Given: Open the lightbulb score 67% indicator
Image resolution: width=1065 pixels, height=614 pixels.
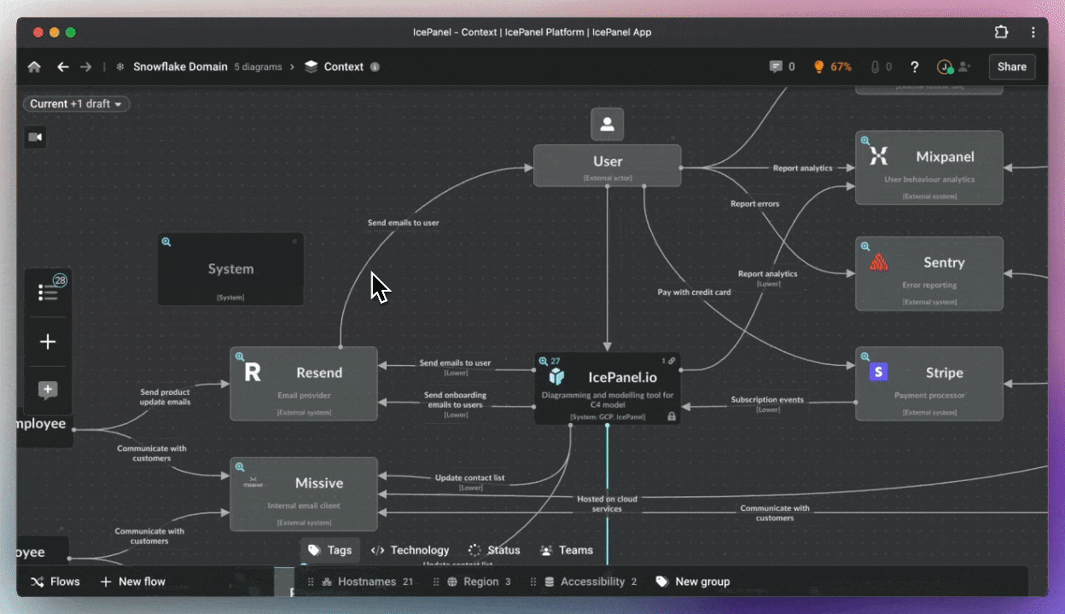Looking at the screenshot, I should 832,67.
